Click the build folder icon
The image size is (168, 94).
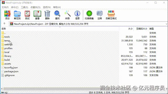tap(3, 60)
